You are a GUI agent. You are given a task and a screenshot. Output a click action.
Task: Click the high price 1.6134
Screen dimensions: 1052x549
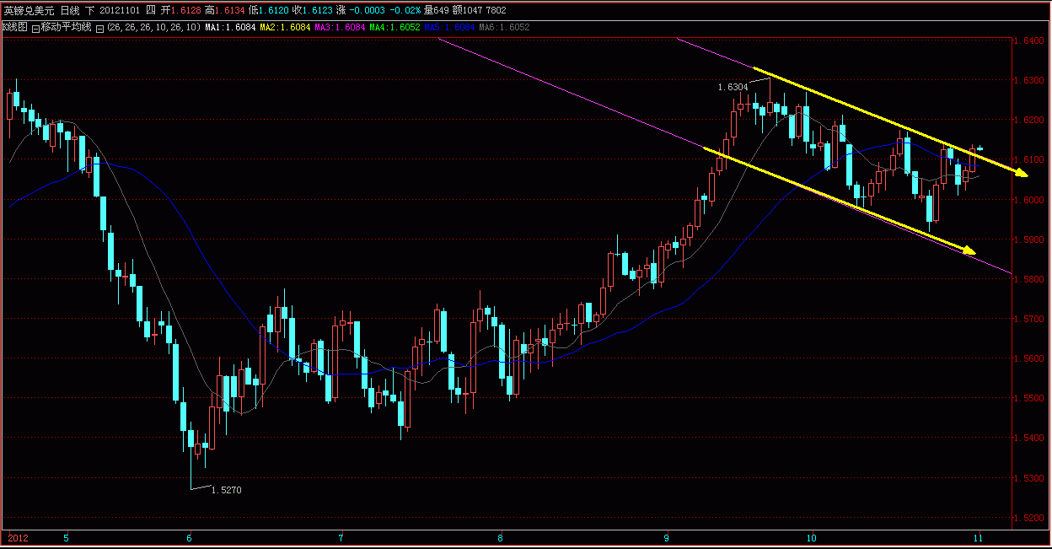click(229, 10)
